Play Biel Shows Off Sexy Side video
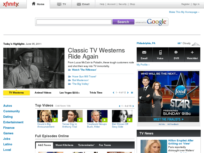The image size is (204, 153). pyautogui.click(x=122, y=116)
